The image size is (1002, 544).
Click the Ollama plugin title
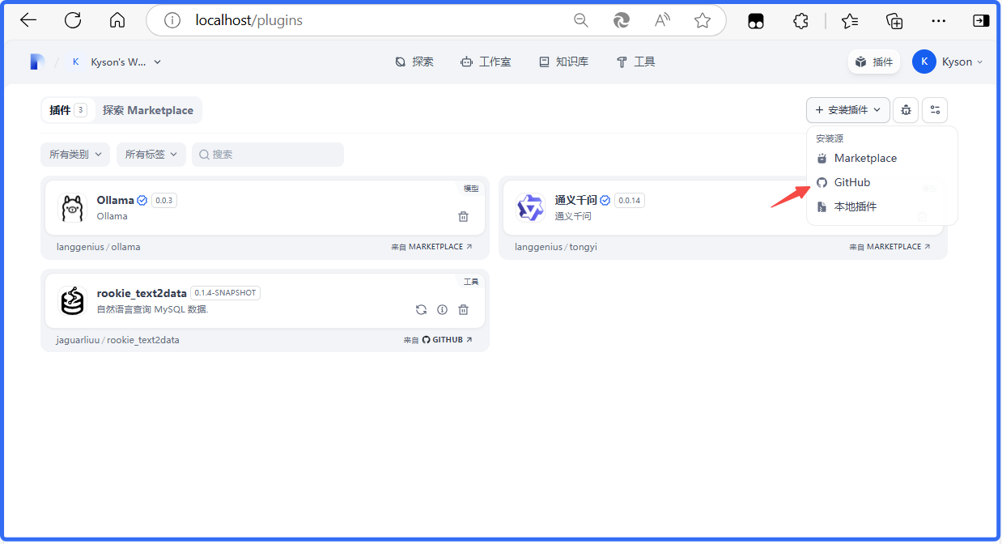click(115, 201)
